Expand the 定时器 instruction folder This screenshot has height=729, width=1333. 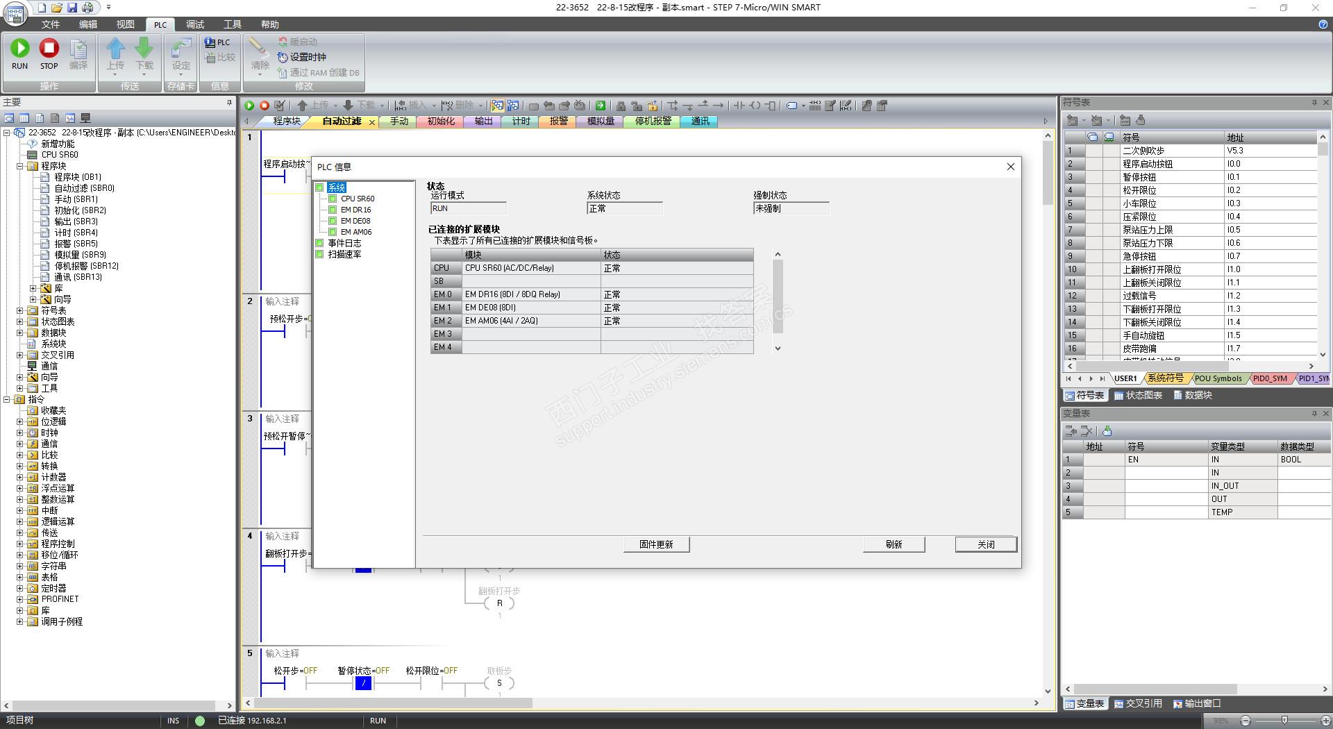point(19,588)
